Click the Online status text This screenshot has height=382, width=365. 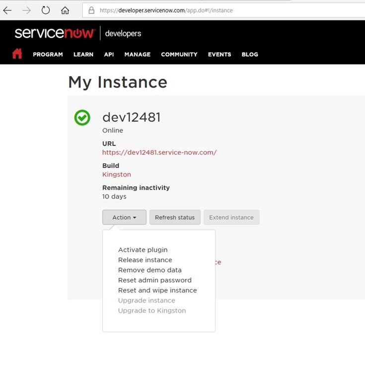113,130
